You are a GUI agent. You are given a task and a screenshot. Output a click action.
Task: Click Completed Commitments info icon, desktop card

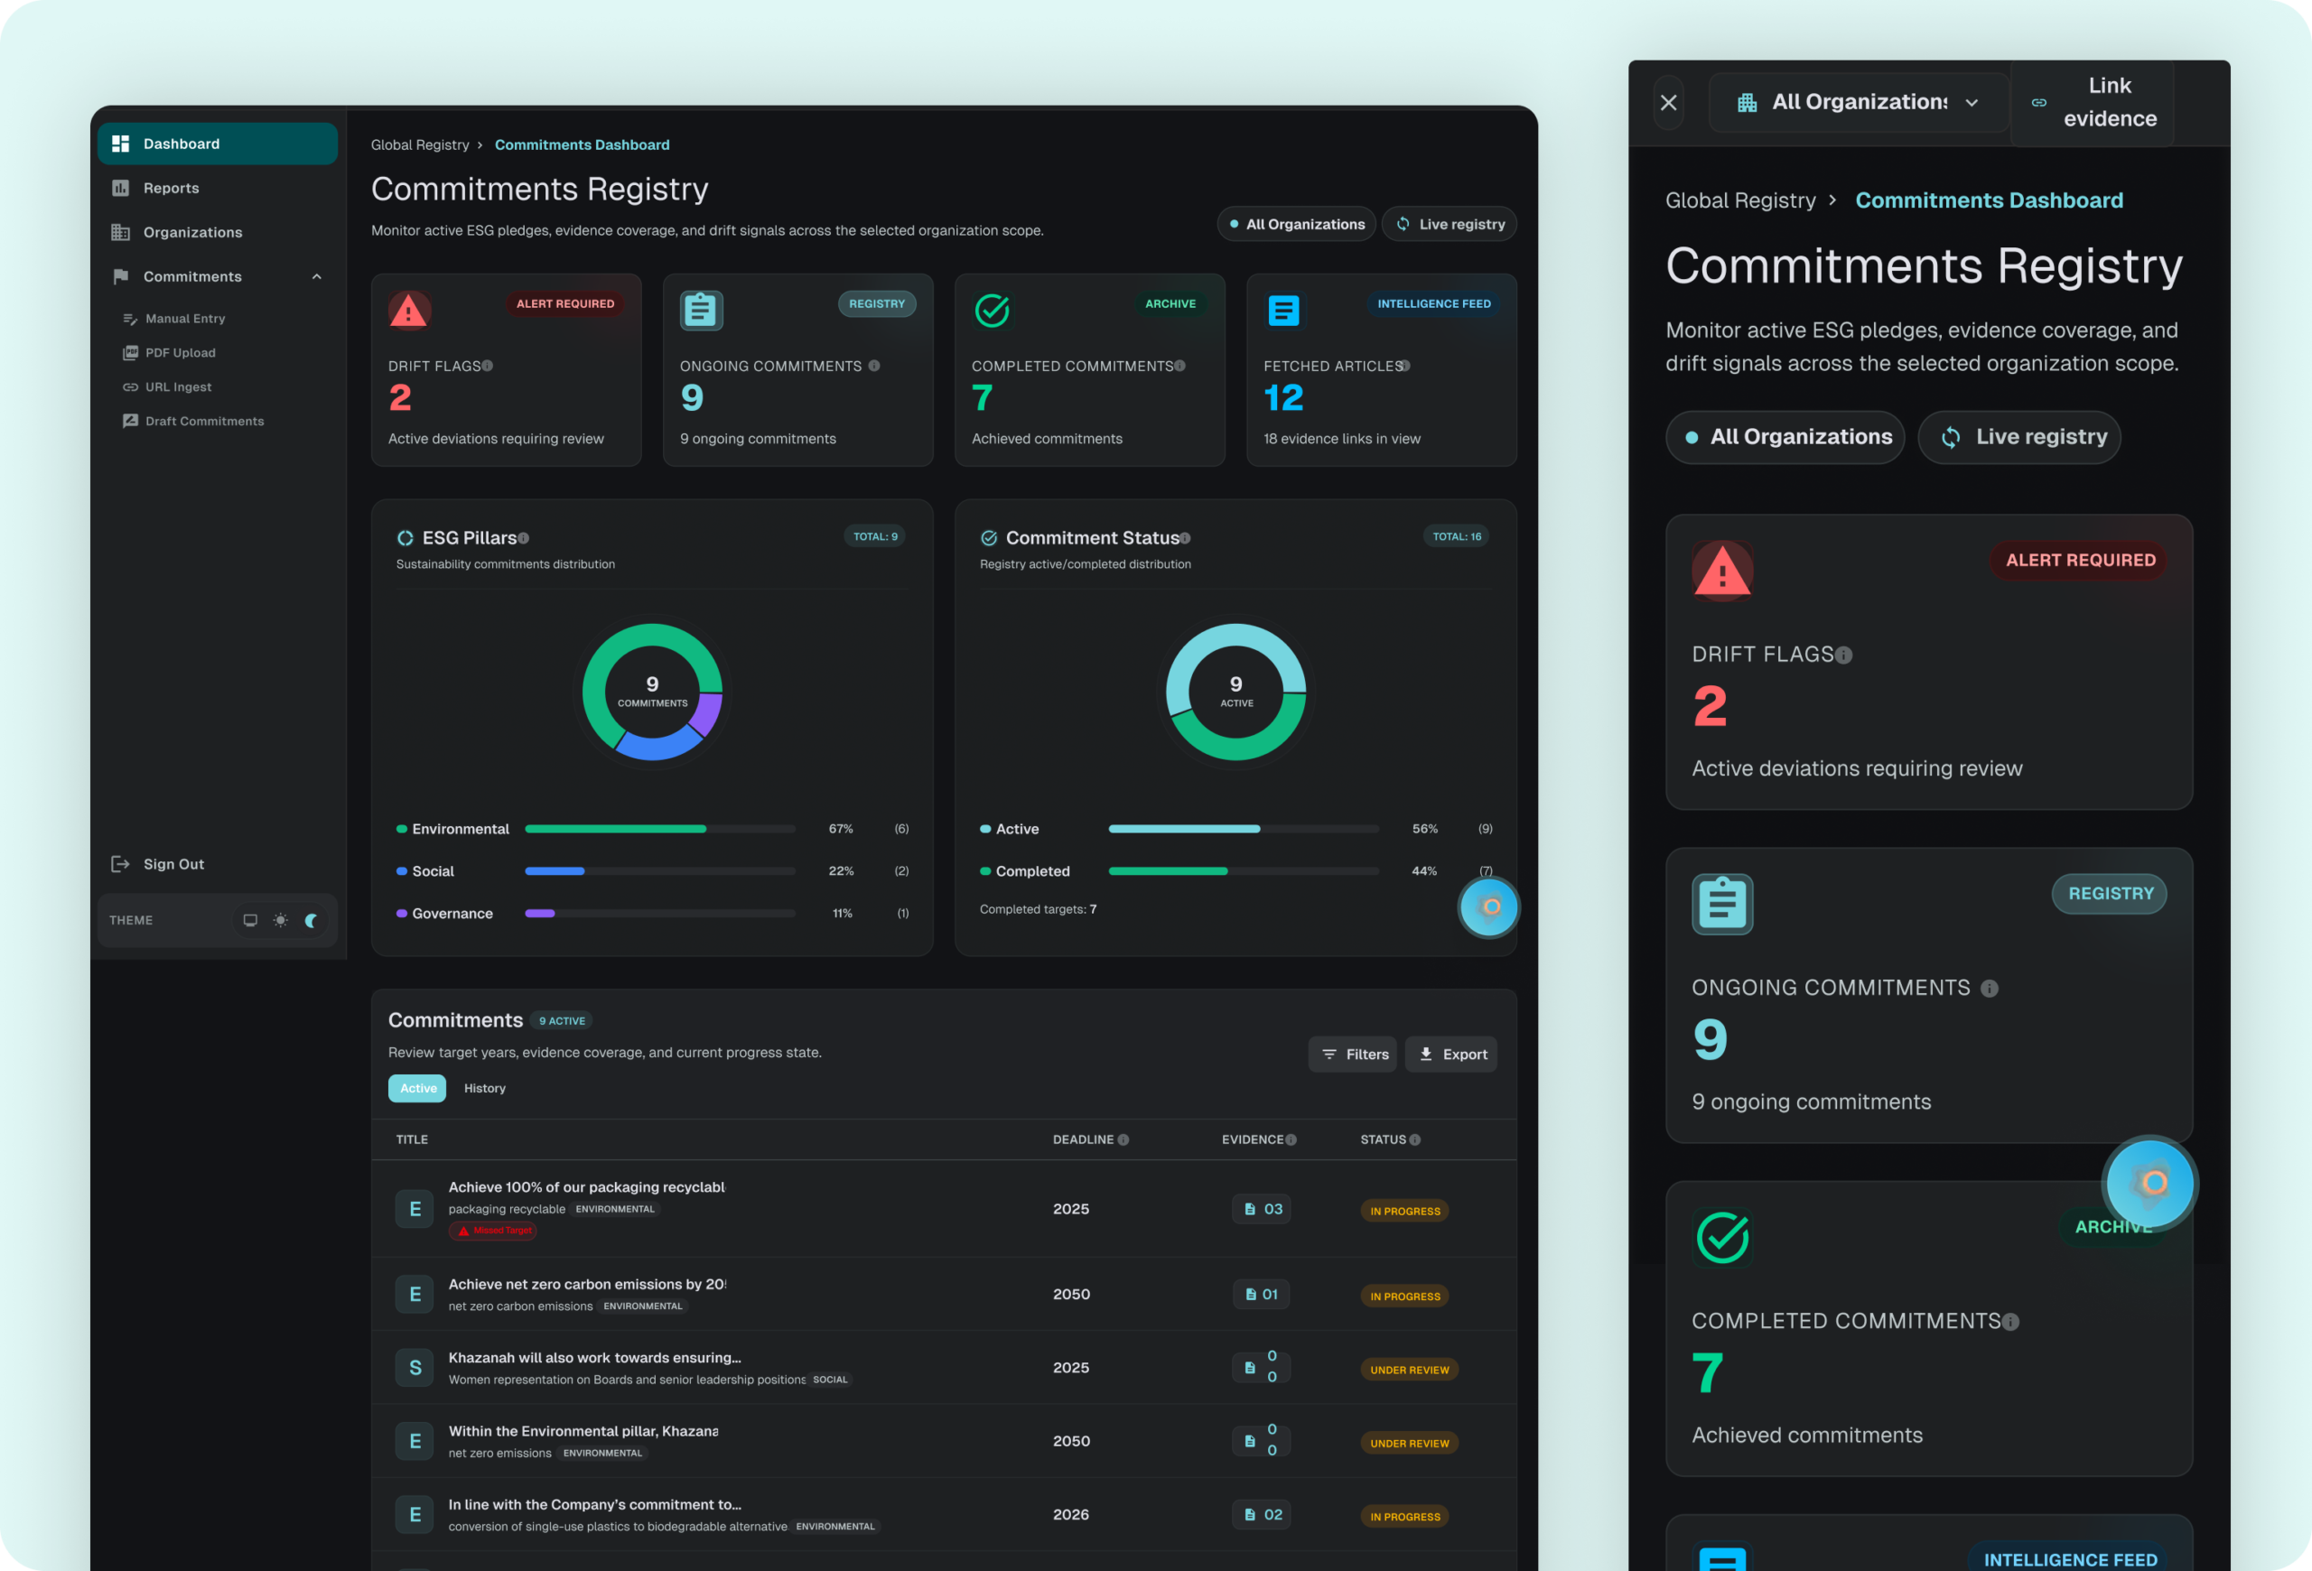point(1179,366)
